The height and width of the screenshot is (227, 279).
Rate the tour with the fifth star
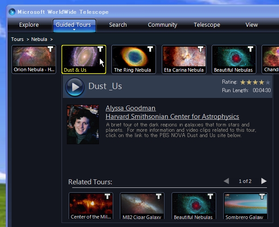coord(267,82)
